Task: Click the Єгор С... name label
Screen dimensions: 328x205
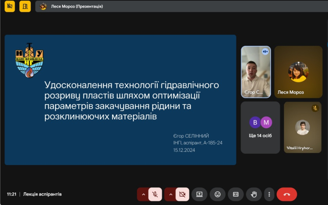Action: tap(253, 92)
